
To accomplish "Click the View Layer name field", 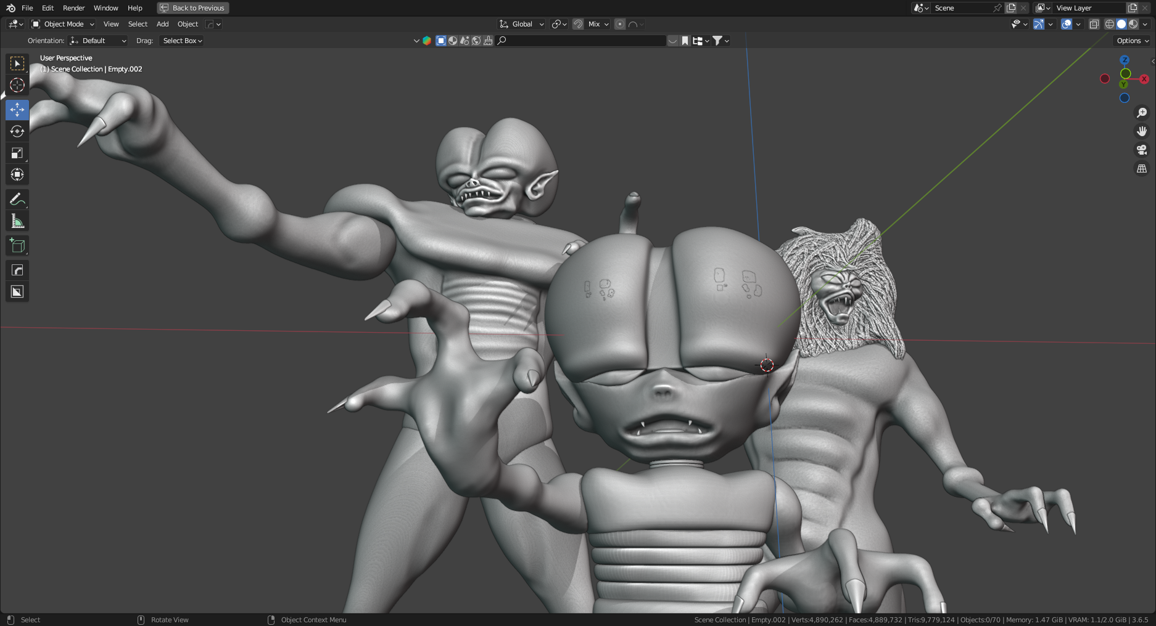I will tap(1090, 8).
